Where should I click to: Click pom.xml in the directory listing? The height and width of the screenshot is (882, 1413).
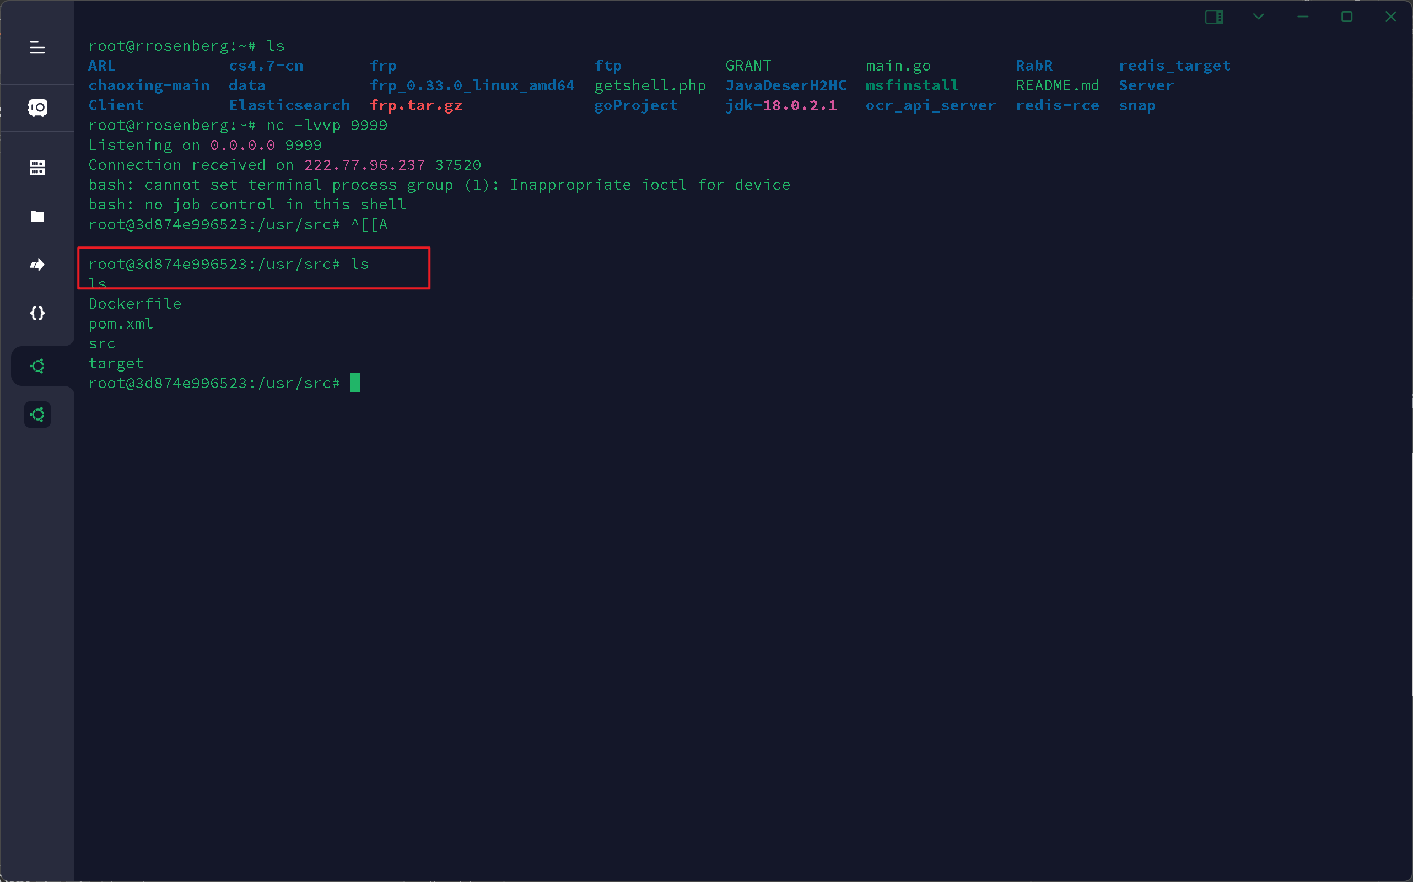[x=121, y=324]
